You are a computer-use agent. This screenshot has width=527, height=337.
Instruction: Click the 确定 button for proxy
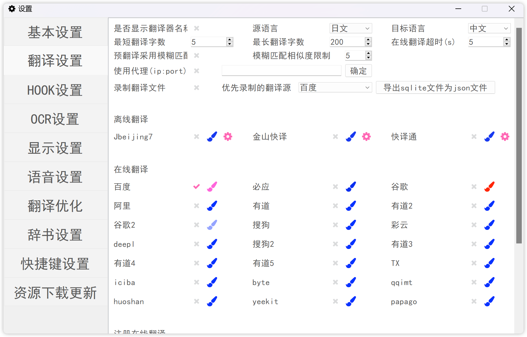358,71
